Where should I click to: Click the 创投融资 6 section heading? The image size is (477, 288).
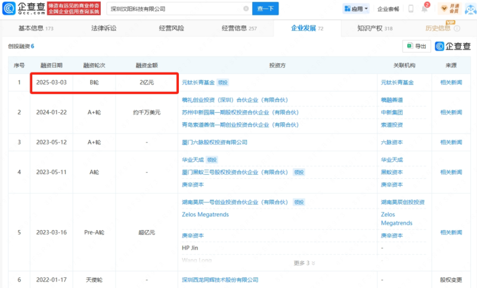pyautogui.click(x=21, y=47)
